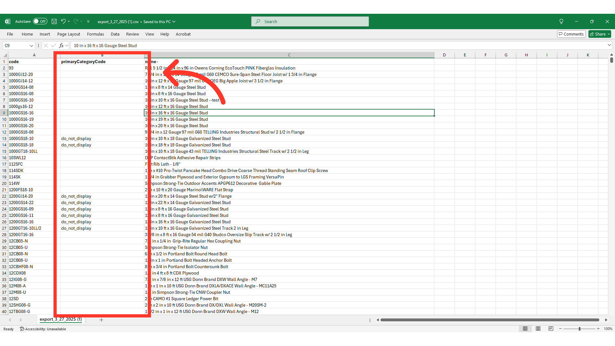Screen dimensions: 615x346
Task: Expand the Name Box dropdown arrow
Action: pyautogui.click(x=31, y=45)
